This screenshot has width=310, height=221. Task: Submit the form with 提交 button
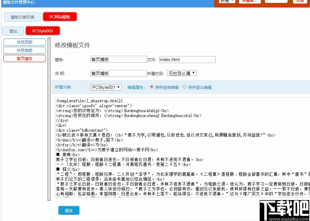[x=68, y=210]
